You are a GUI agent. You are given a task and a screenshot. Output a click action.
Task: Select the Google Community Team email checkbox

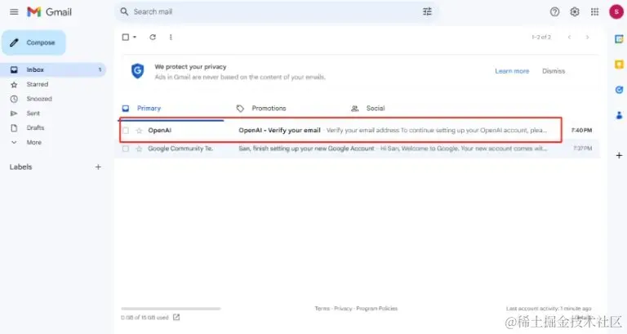tap(126, 149)
